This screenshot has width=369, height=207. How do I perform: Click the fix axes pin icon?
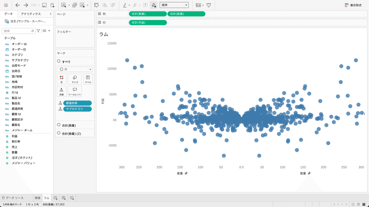pyautogui.click(x=154, y=5)
